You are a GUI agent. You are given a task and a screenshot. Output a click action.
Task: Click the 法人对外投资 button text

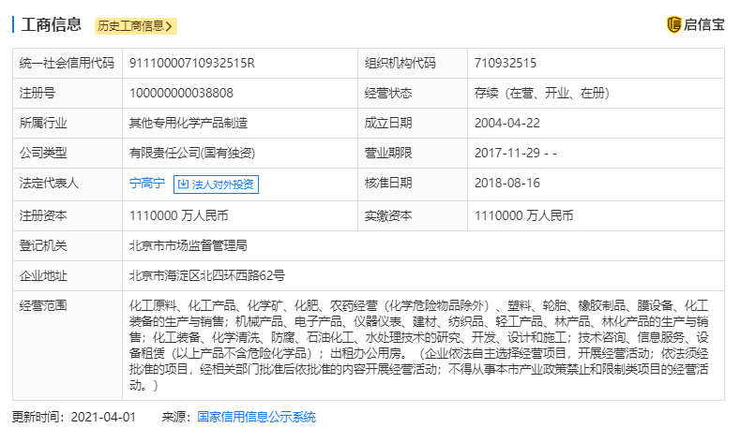tap(222, 184)
